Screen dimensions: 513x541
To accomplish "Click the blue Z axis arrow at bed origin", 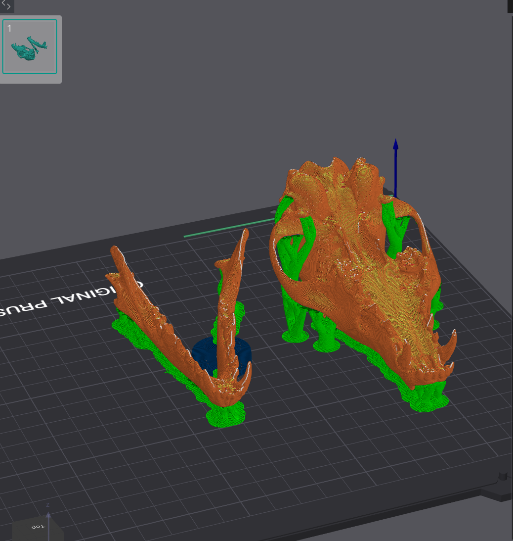I will 395,168.
